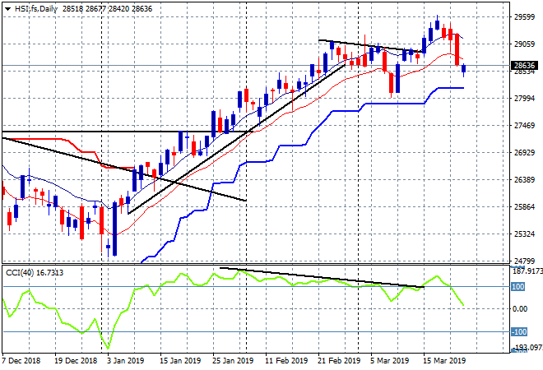Select the 25 Jan 2019 date label
543x370 pixels.
(233, 361)
